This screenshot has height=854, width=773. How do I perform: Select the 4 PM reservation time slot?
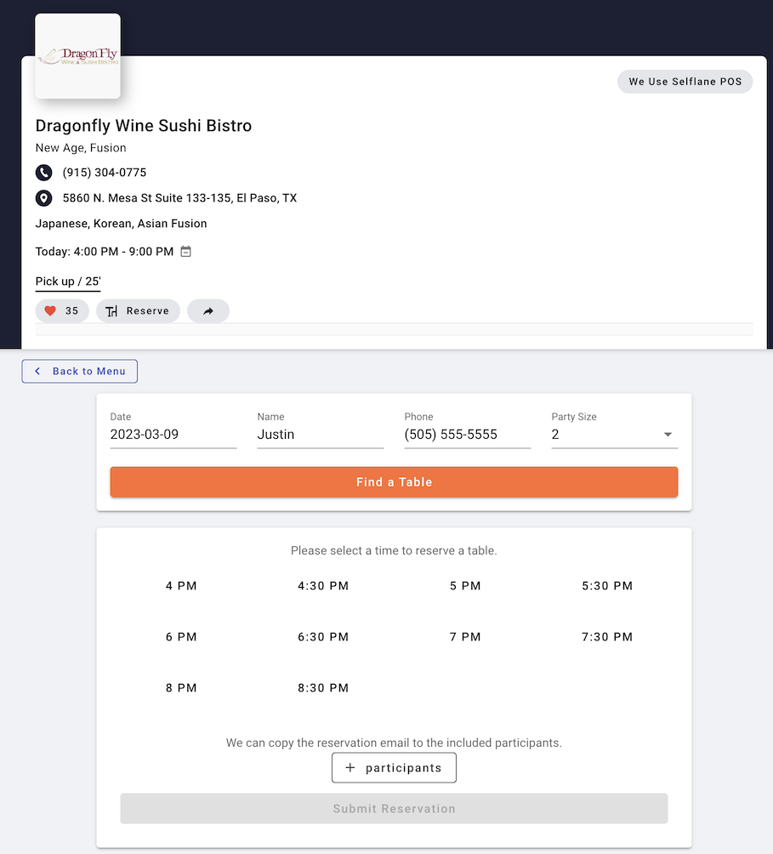(181, 585)
